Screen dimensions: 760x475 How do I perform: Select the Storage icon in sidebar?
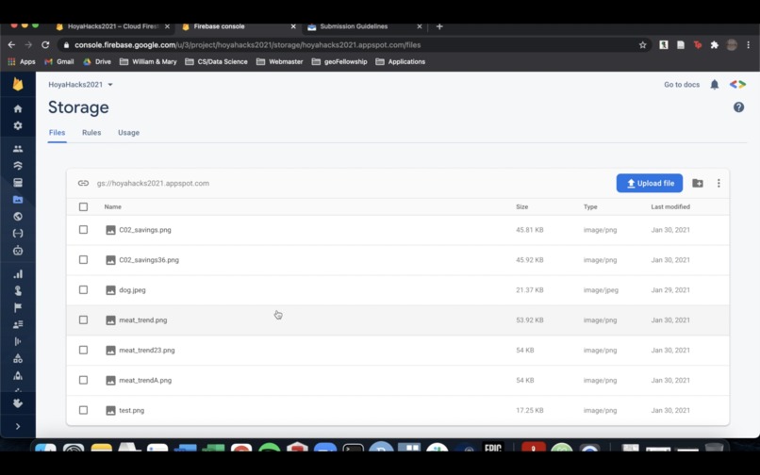[18, 200]
